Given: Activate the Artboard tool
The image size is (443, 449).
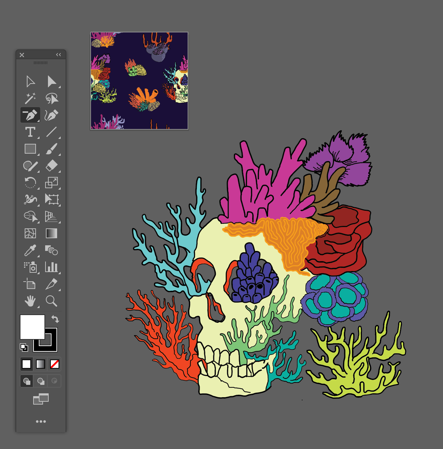Looking at the screenshot, I should pos(30,284).
